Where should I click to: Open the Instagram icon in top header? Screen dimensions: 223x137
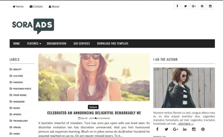210,6
